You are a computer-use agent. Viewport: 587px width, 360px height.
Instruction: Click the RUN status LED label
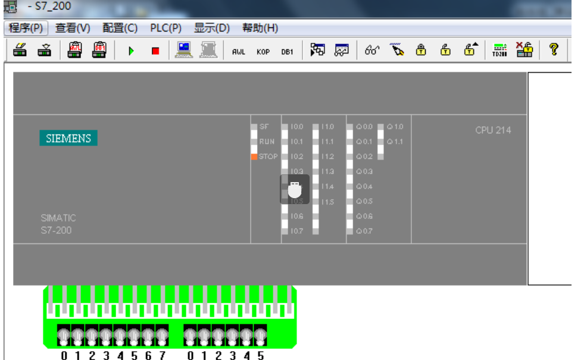click(267, 142)
